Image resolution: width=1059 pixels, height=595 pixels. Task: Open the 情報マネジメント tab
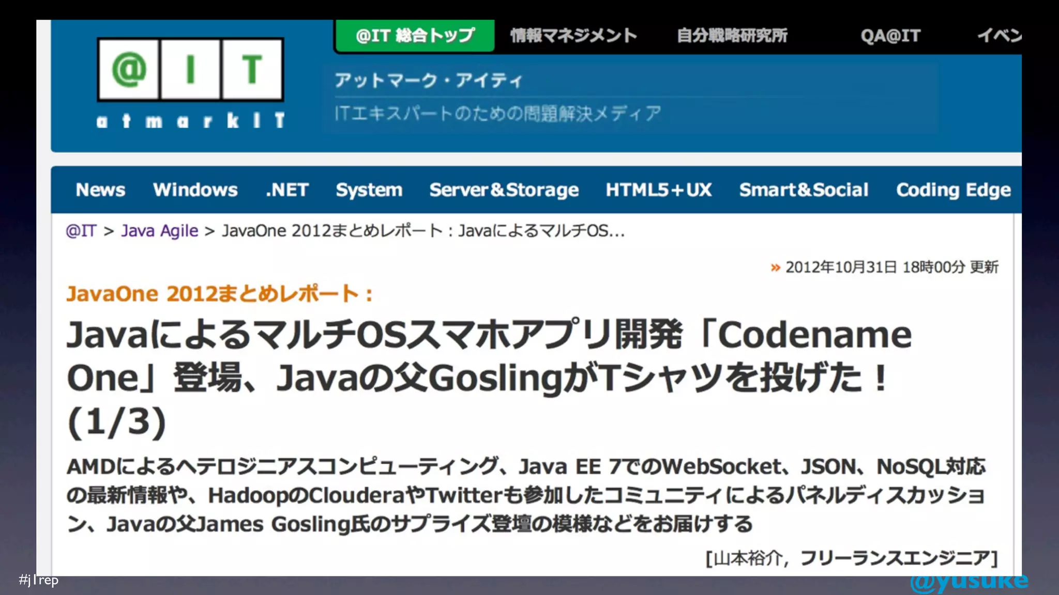point(573,36)
